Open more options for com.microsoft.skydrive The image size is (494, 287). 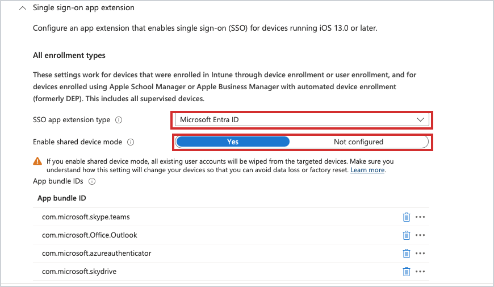point(420,272)
